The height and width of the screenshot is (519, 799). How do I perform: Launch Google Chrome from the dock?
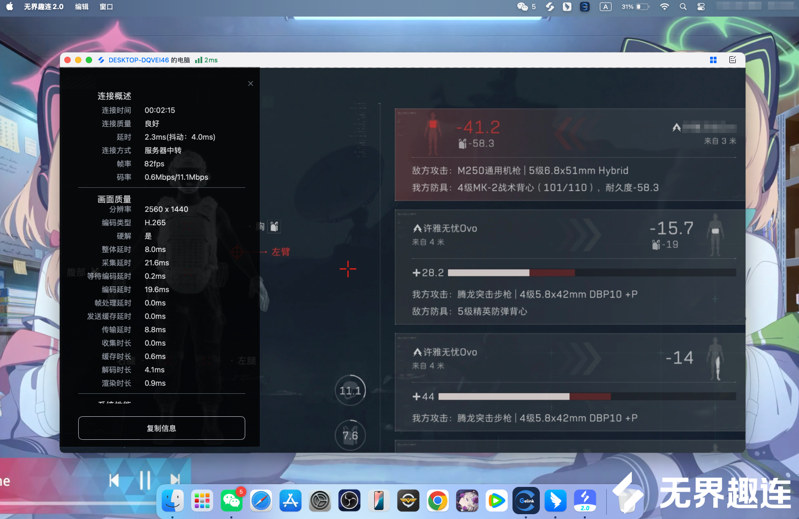(438, 501)
